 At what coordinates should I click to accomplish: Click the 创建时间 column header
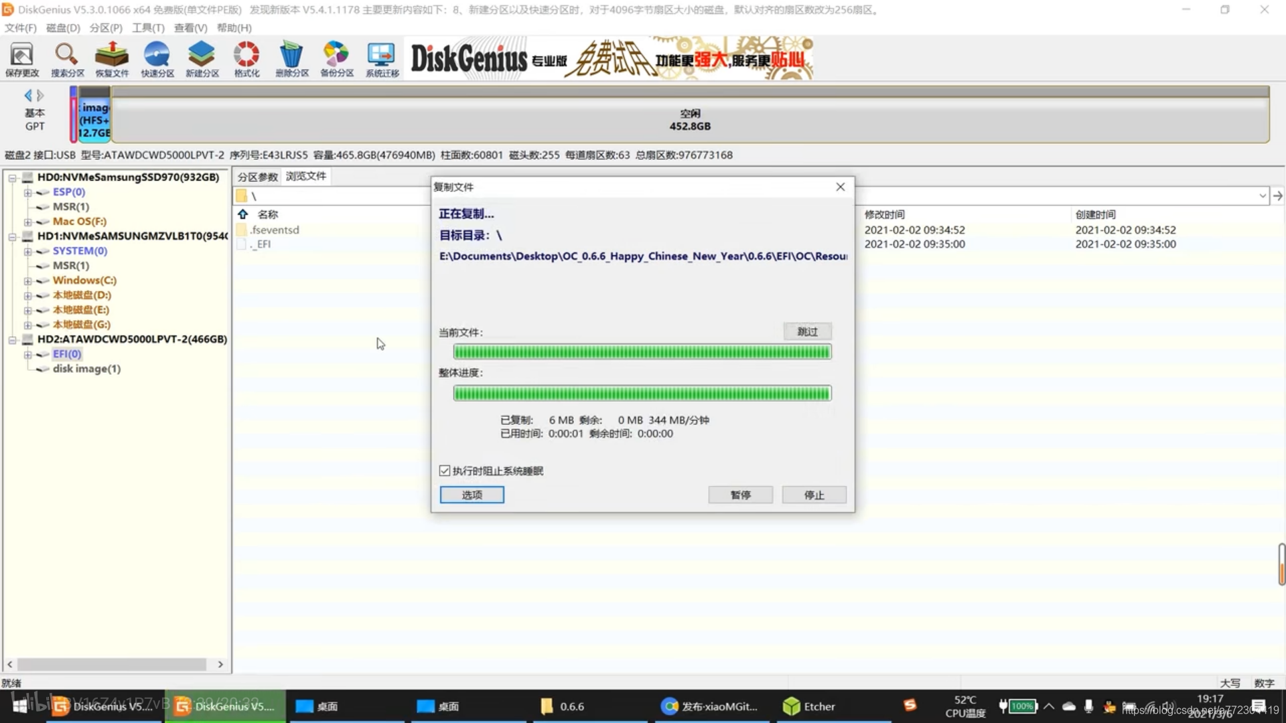click(1095, 214)
